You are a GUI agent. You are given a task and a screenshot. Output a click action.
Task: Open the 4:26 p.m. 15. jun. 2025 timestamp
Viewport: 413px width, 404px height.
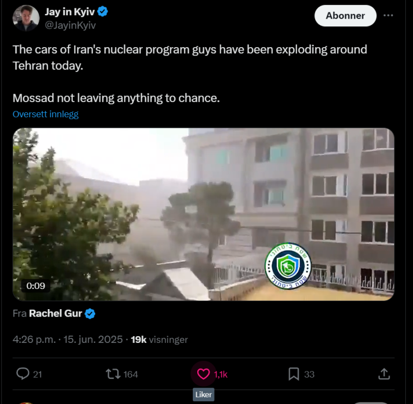[68, 339]
